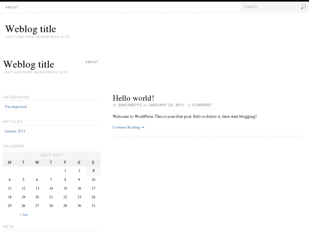Select day 3 in the calendar
This screenshot has width=309, height=232.
coord(93,171)
